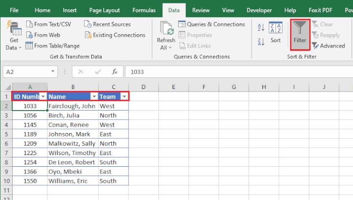Switch to the View tab
Screen dimensions: 353x200
point(228,10)
